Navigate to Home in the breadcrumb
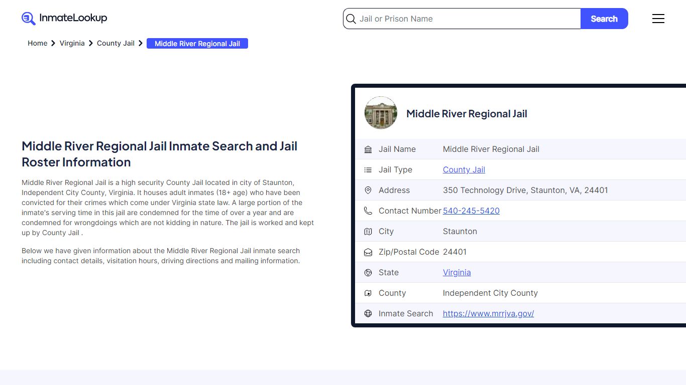 coord(37,43)
